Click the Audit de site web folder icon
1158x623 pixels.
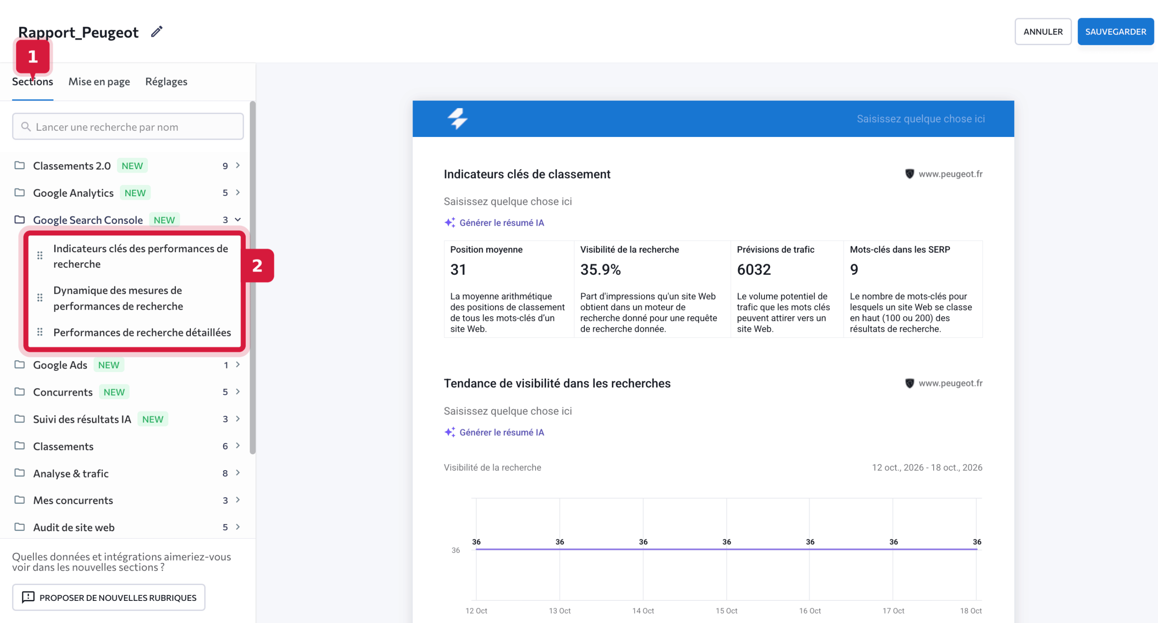(x=19, y=527)
